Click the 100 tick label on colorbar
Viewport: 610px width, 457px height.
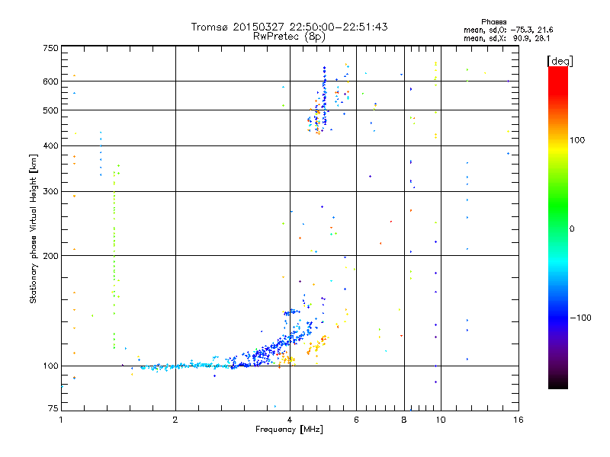(579, 140)
